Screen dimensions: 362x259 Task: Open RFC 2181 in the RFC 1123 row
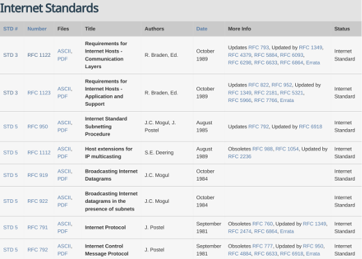(266, 93)
